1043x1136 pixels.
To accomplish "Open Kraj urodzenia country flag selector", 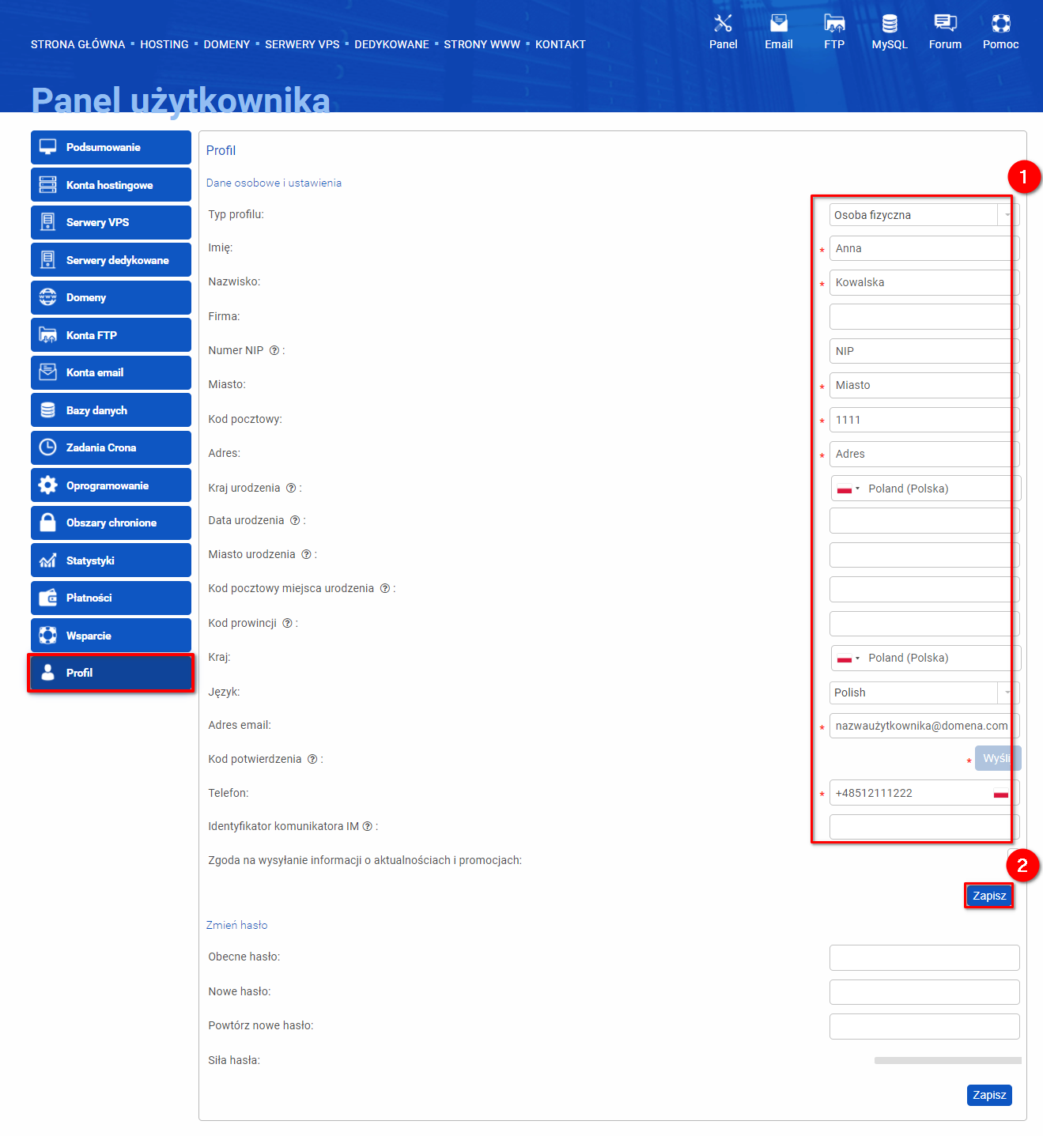I will point(848,489).
